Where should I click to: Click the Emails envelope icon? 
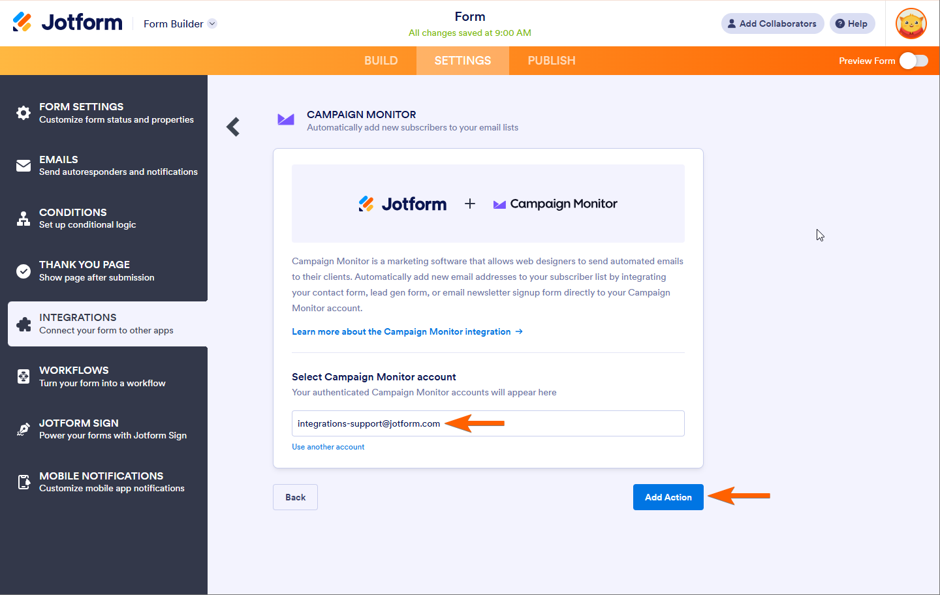coord(23,166)
